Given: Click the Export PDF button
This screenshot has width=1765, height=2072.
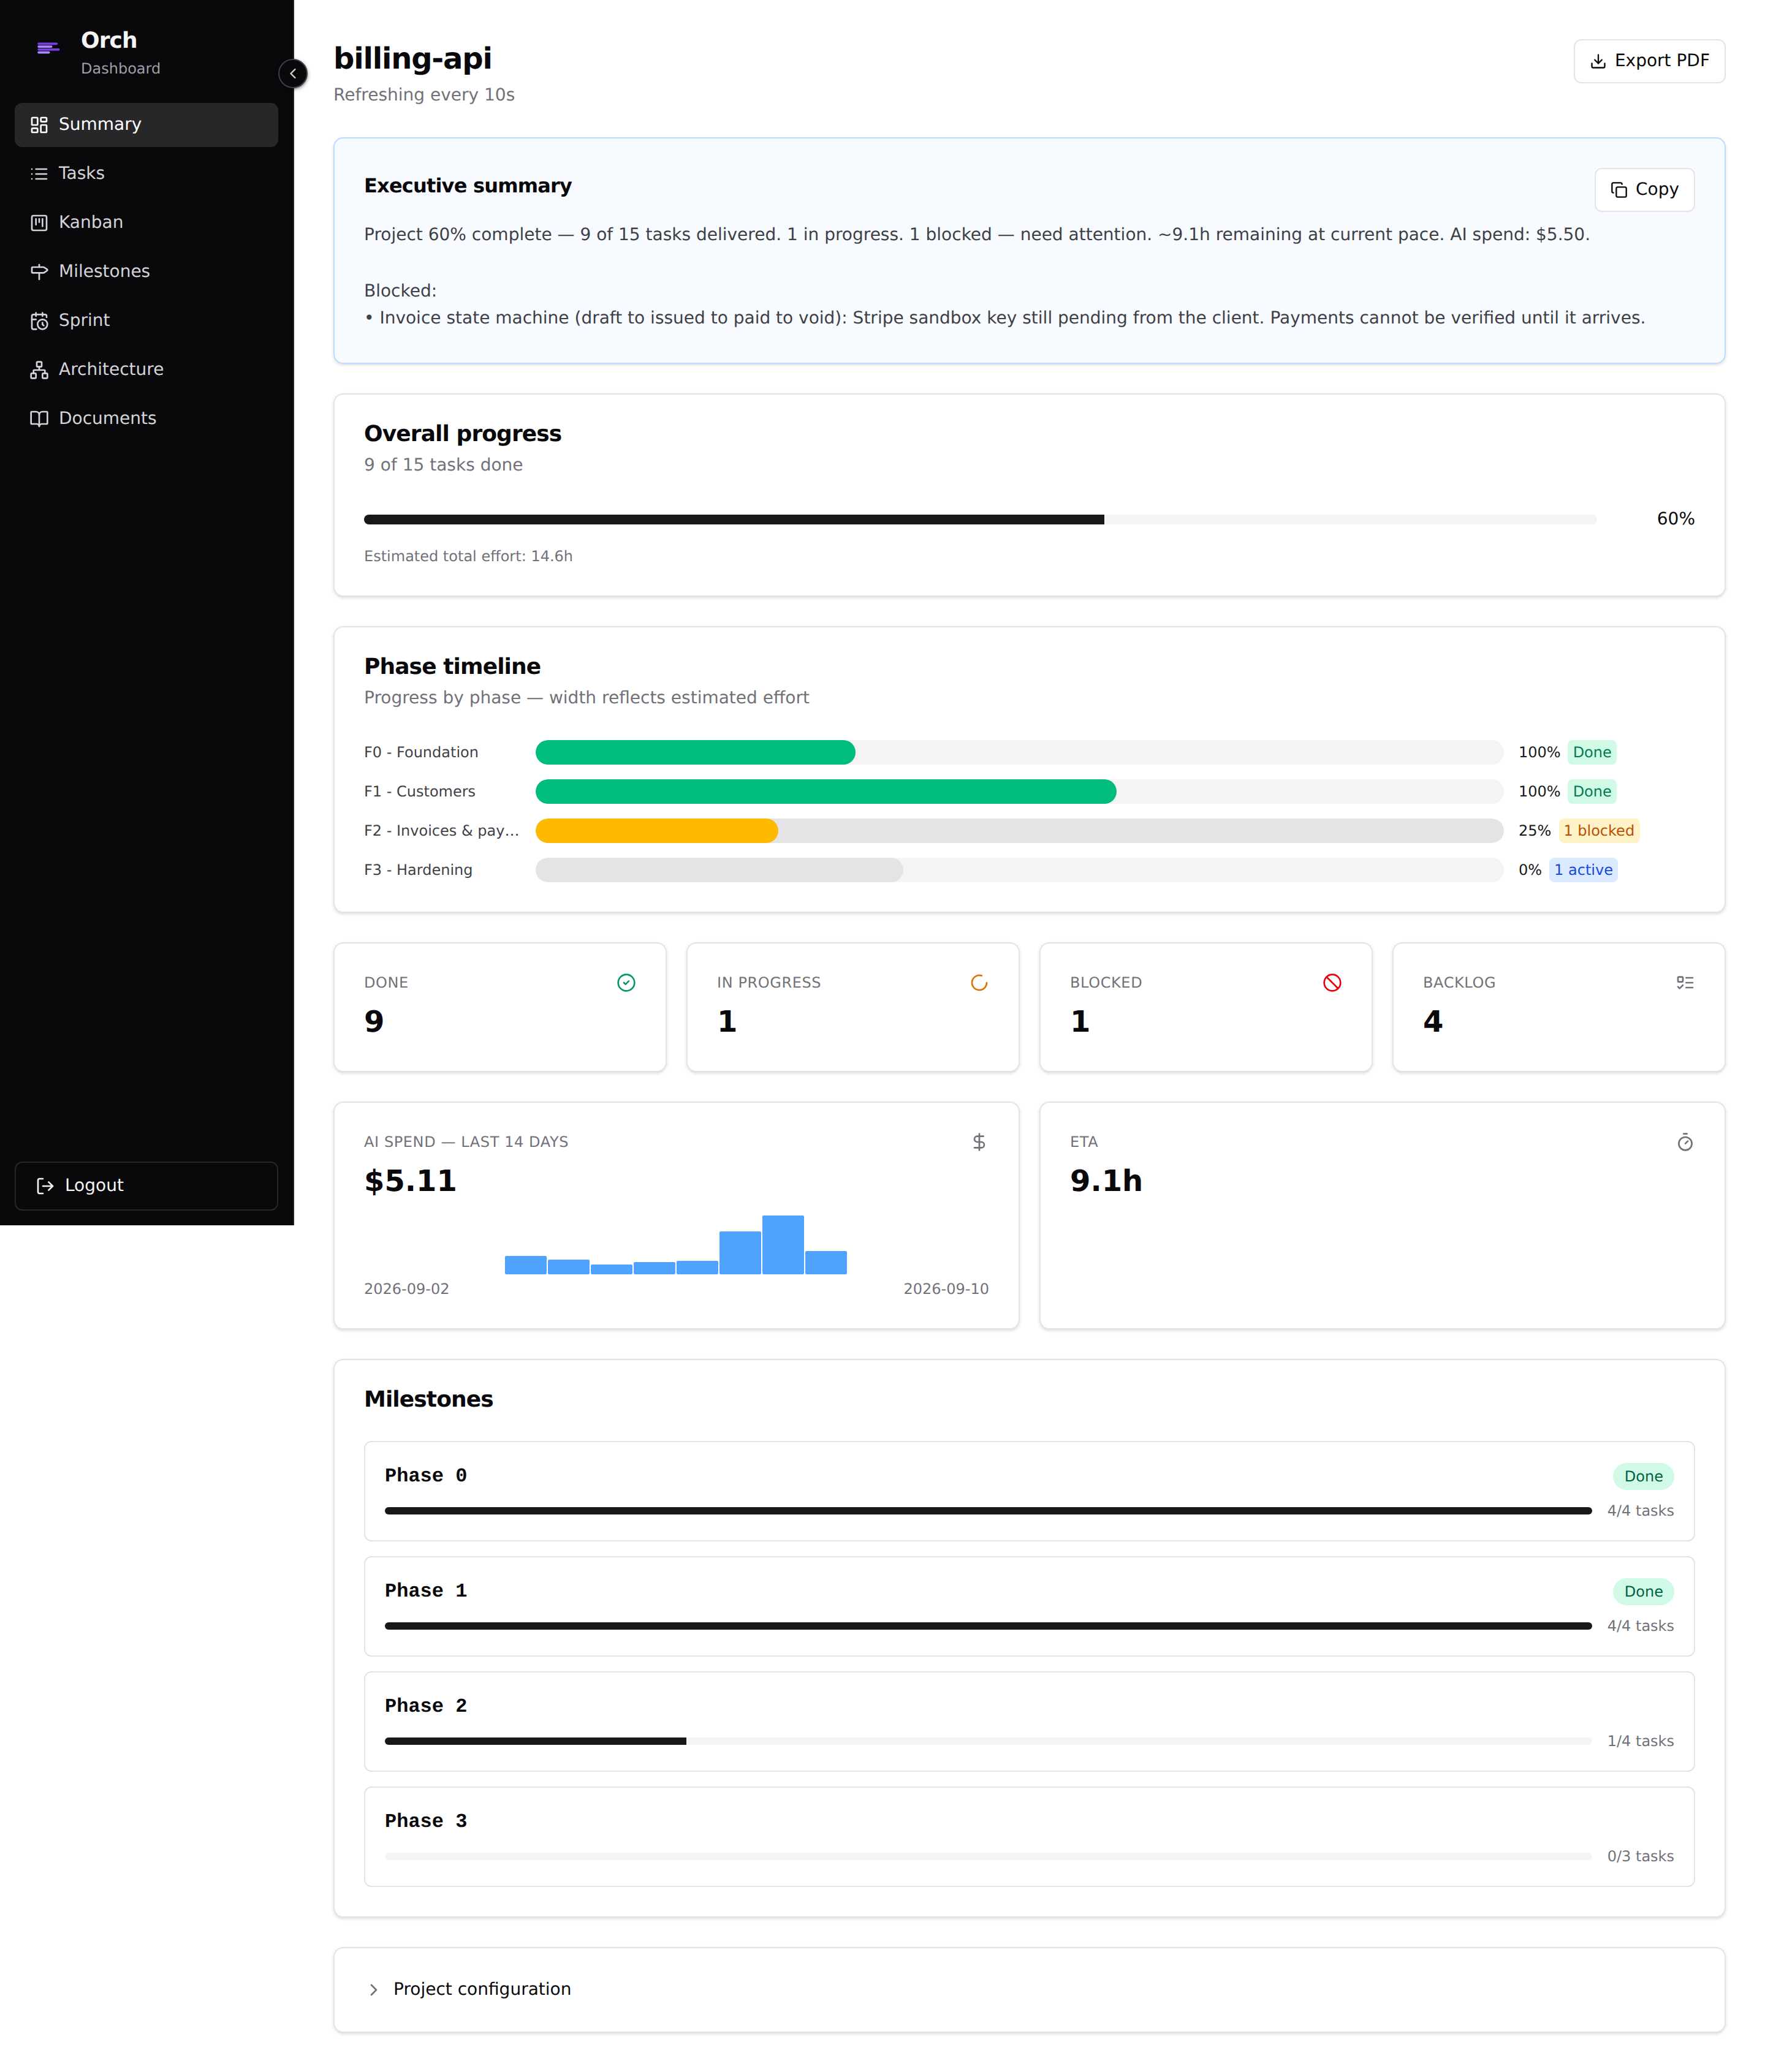Looking at the screenshot, I should (1649, 61).
